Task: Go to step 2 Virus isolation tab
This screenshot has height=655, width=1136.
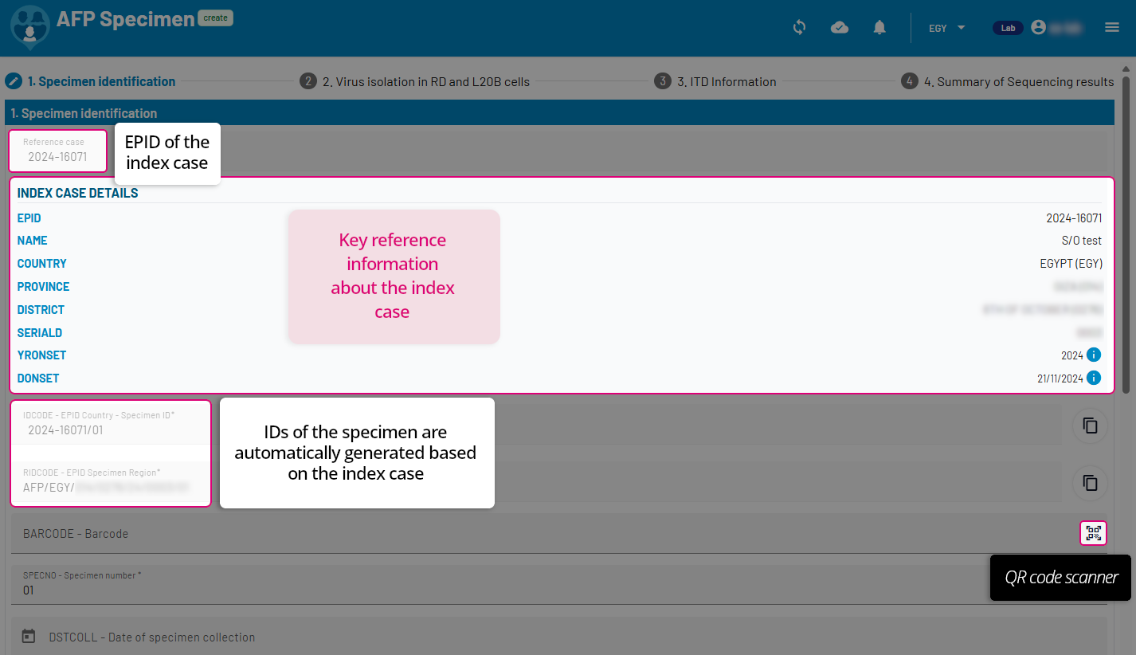Action: coord(415,81)
